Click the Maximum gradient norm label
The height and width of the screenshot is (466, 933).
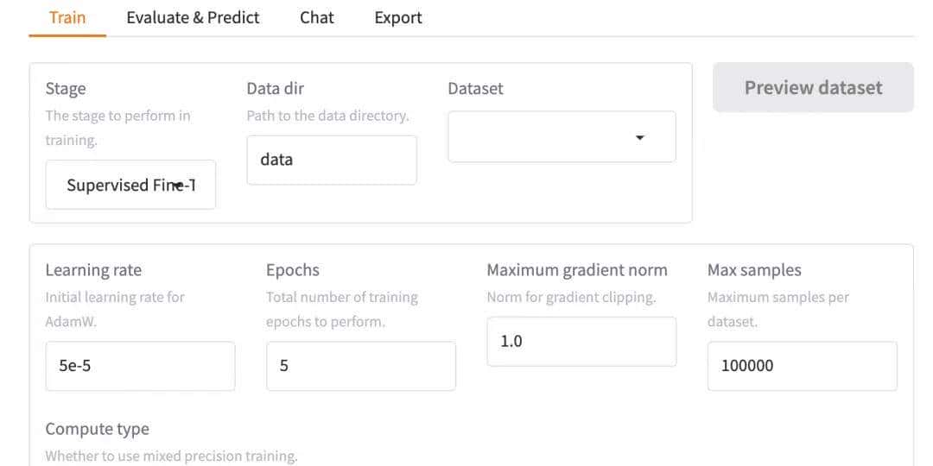(x=577, y=270)
